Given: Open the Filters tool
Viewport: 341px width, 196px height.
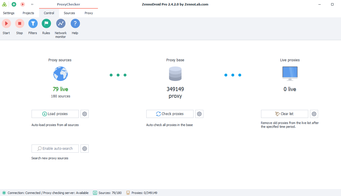Looking at the screenshot, I should tap(33, 23).
